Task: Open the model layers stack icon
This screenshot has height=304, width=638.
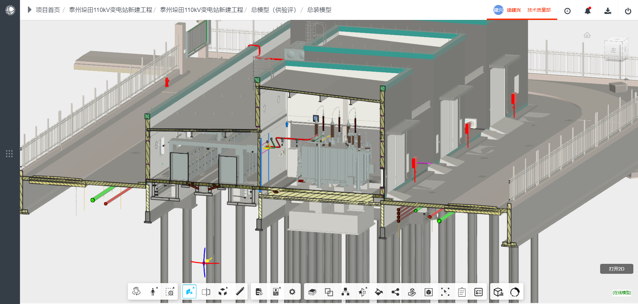Action: 312,292
